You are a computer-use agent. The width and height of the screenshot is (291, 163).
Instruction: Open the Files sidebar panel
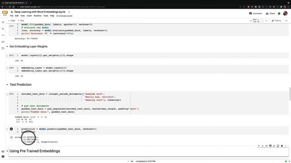[3, 48]
